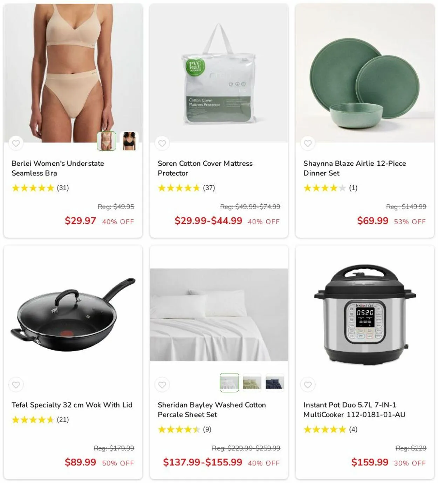Viewport: 438px width, 483px height.
Task: Add Sheridan Bayley Sheet Set to wishlist
Action: pos(162,384)
